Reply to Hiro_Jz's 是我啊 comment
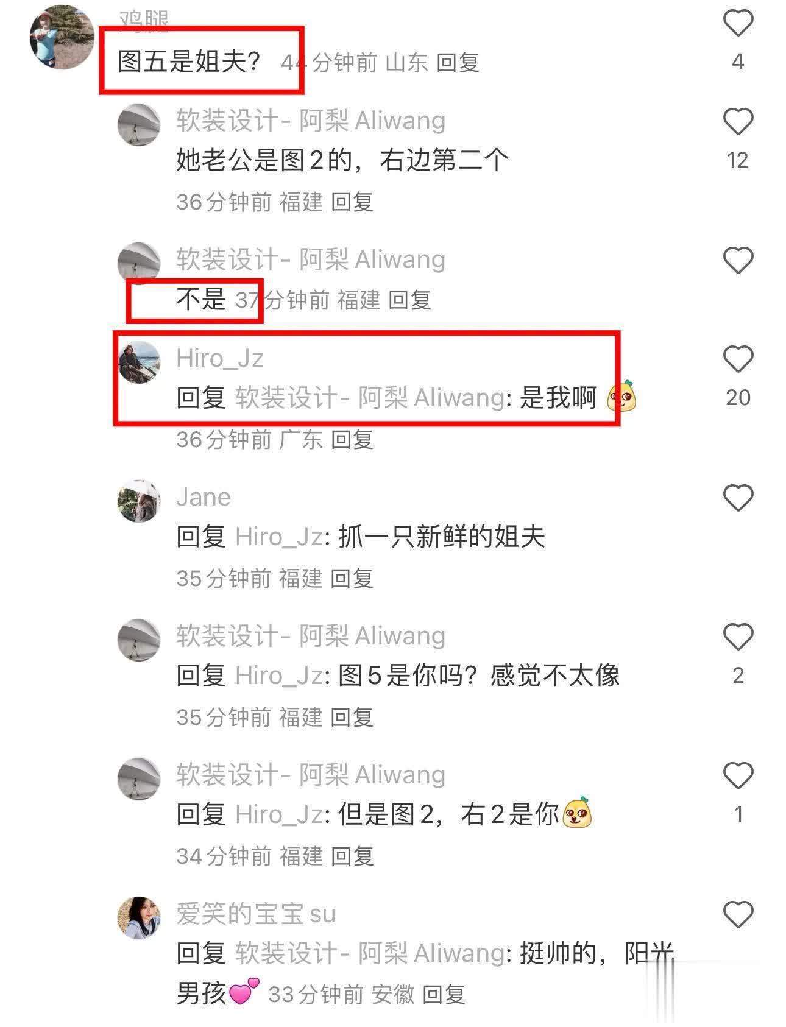 pos(352,439)
